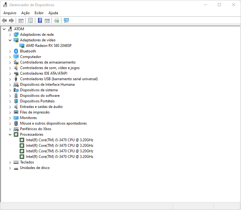Minimize the Gerenciador de Dispositivos window

(x=206, y=5)
